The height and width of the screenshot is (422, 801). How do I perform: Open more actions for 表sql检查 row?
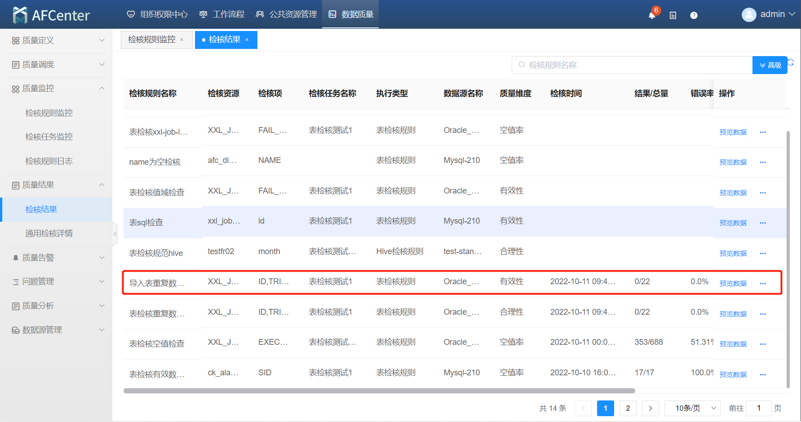coord(762,223)
